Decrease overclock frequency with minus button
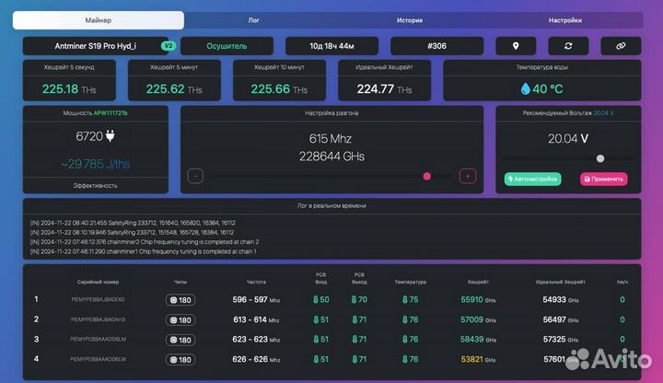 click(x=195, y=176)
